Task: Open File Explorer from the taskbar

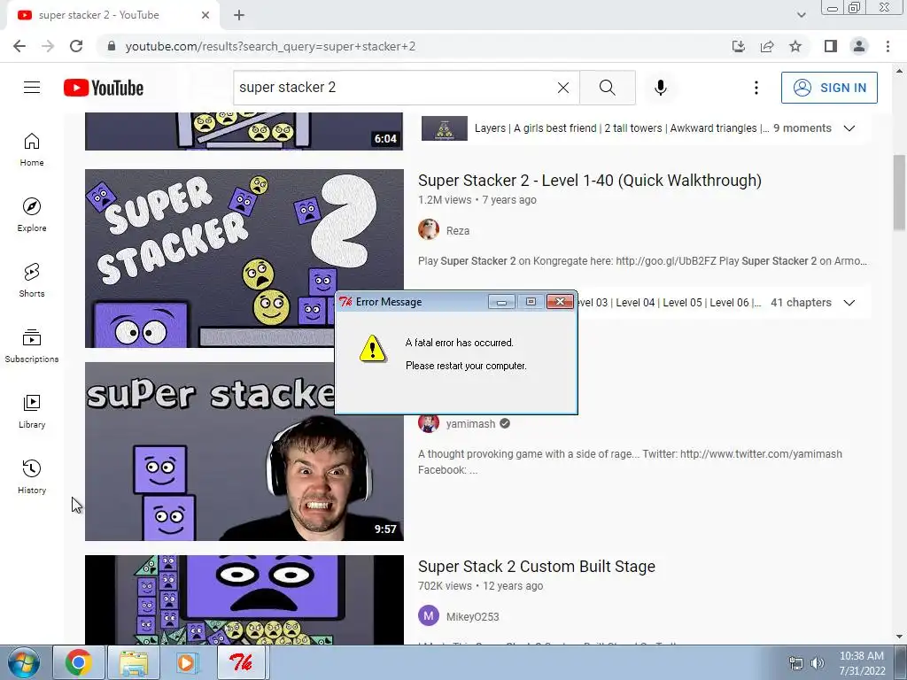Action: [x=134, y=662]
